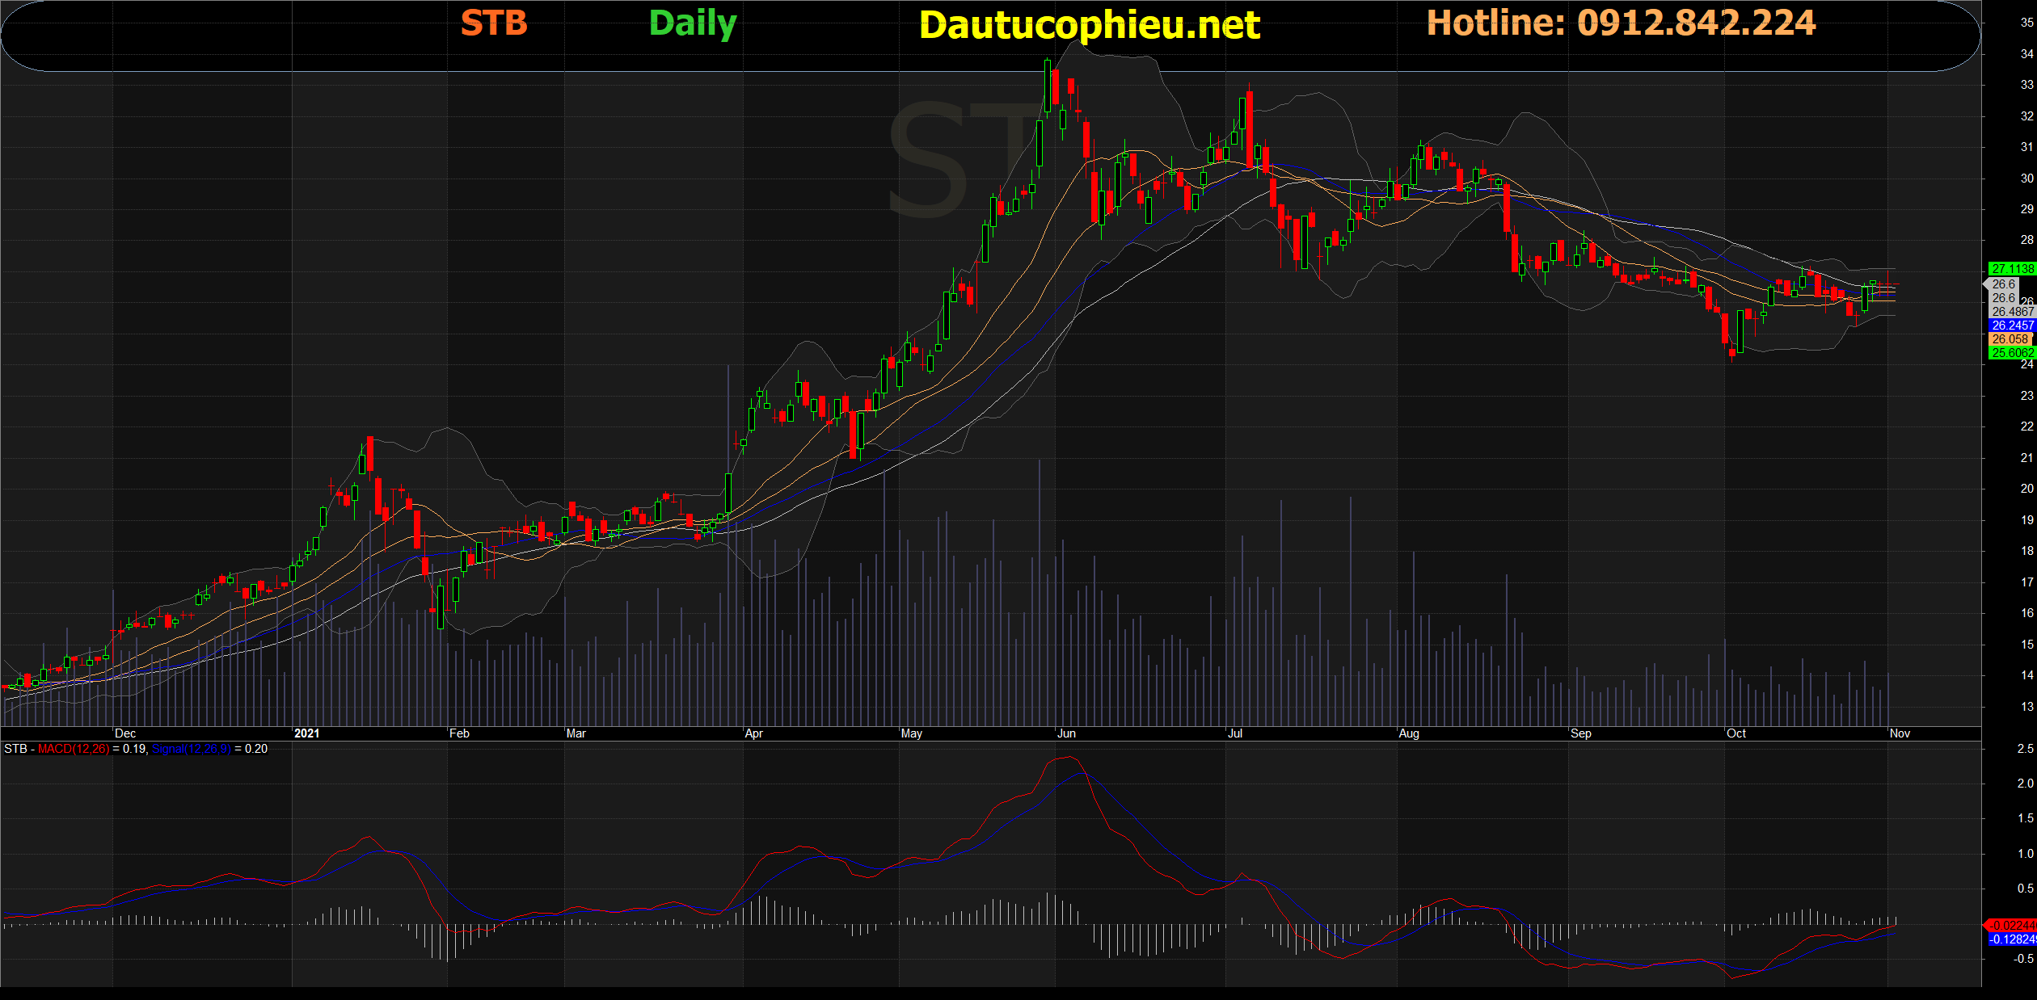
Task: Click the 34 level on the price axis
Action: coord(2026,54)
